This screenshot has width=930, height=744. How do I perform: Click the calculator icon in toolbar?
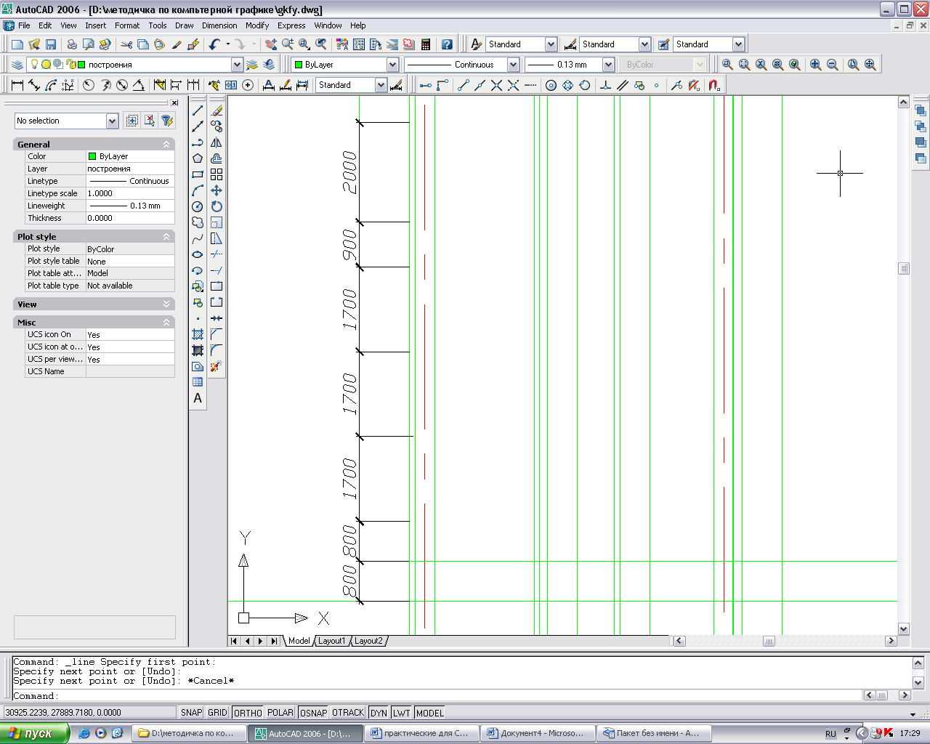point(426,44)
